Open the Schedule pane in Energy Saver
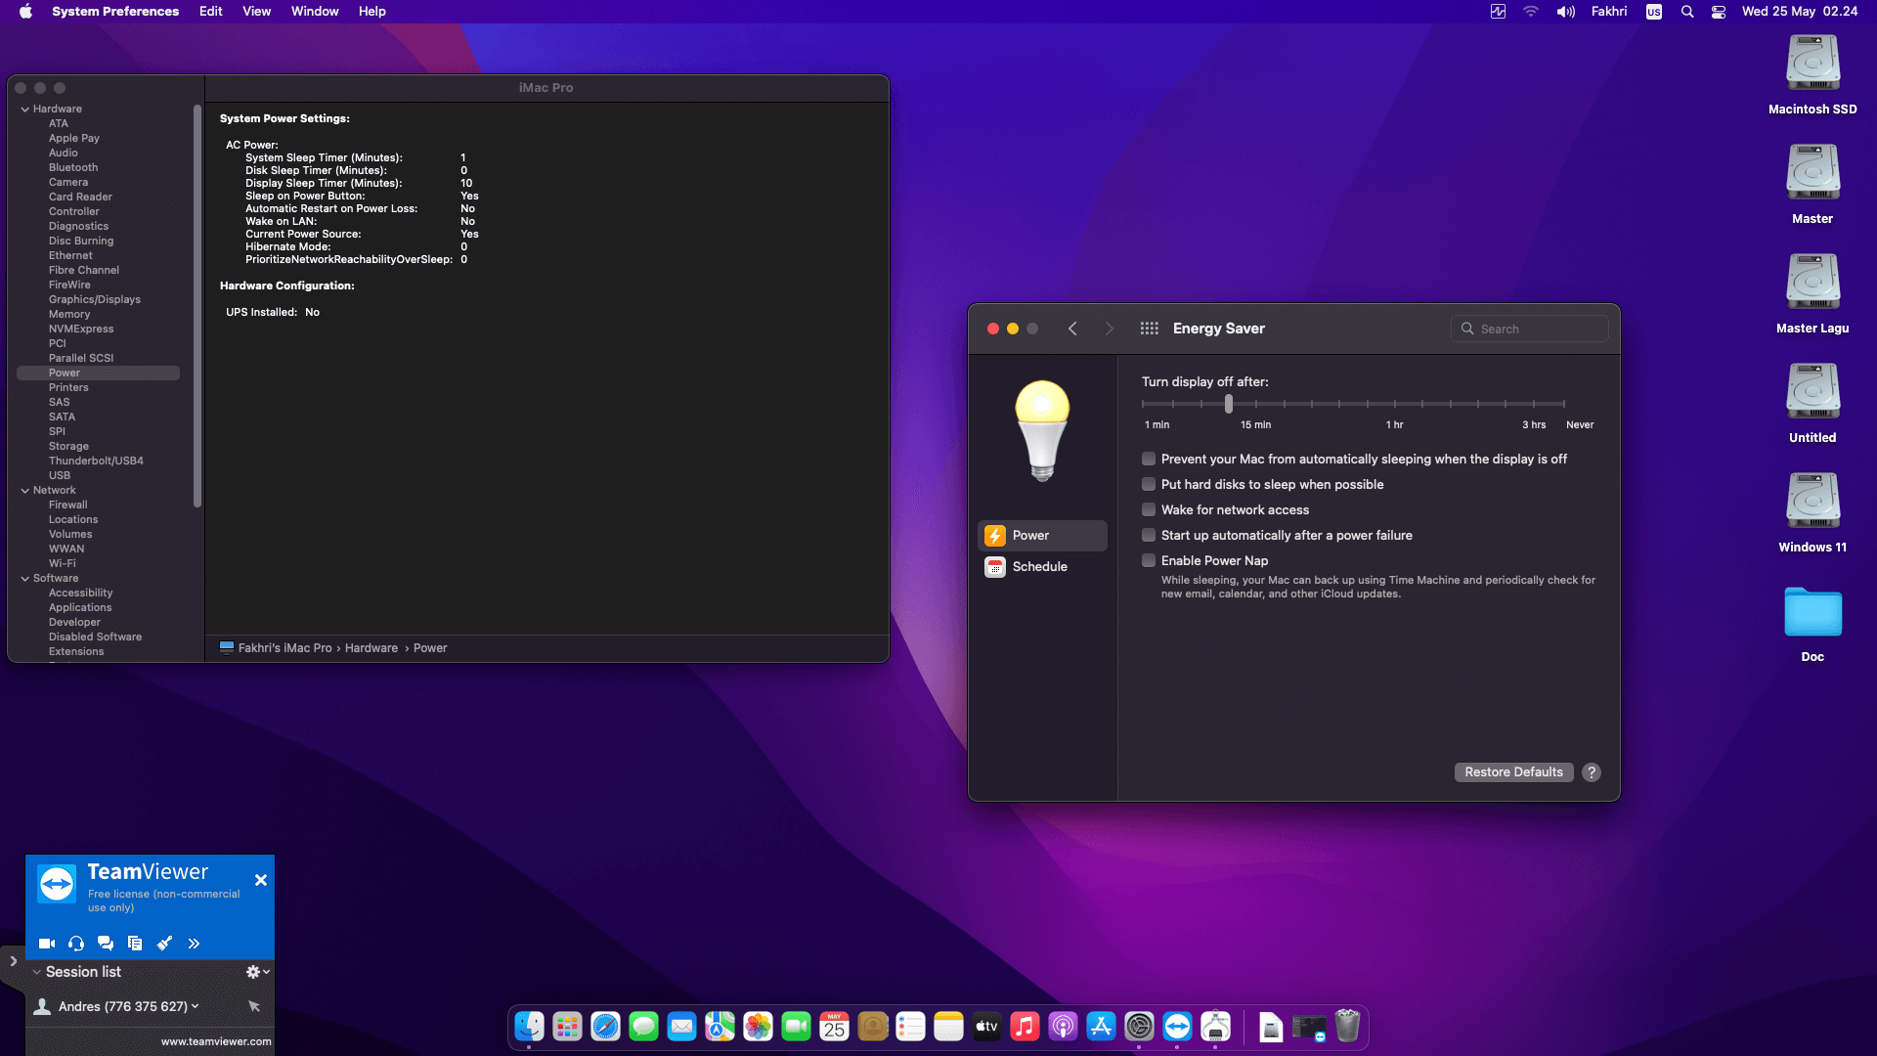 (x=1042, y=567)
